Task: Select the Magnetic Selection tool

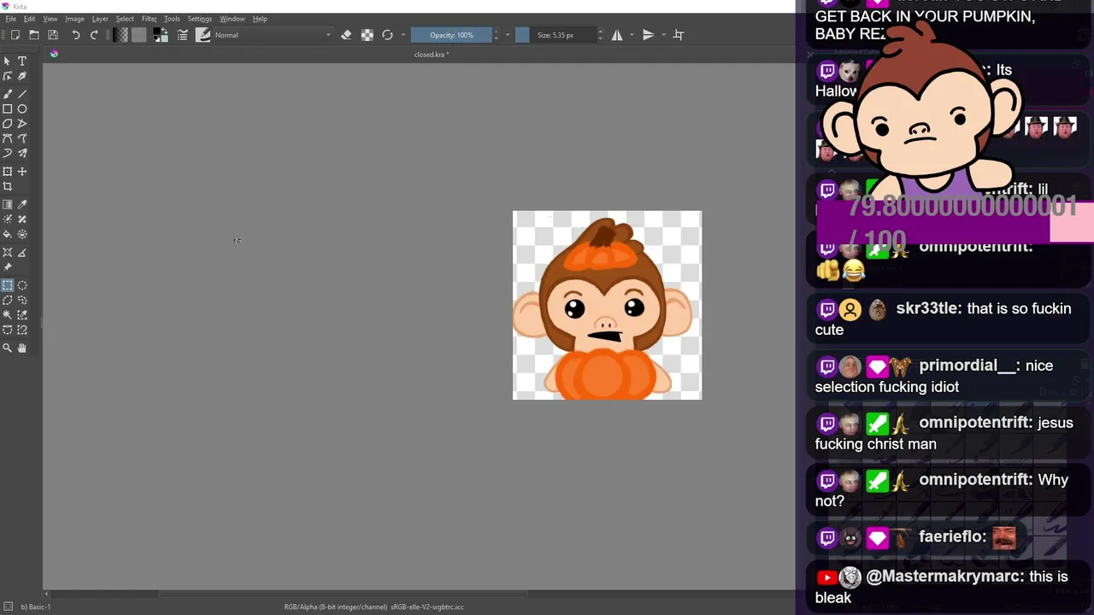Action: (x=22, y=330)
